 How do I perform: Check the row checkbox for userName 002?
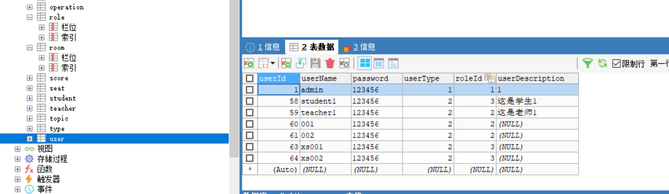click(x=249, y=135)
